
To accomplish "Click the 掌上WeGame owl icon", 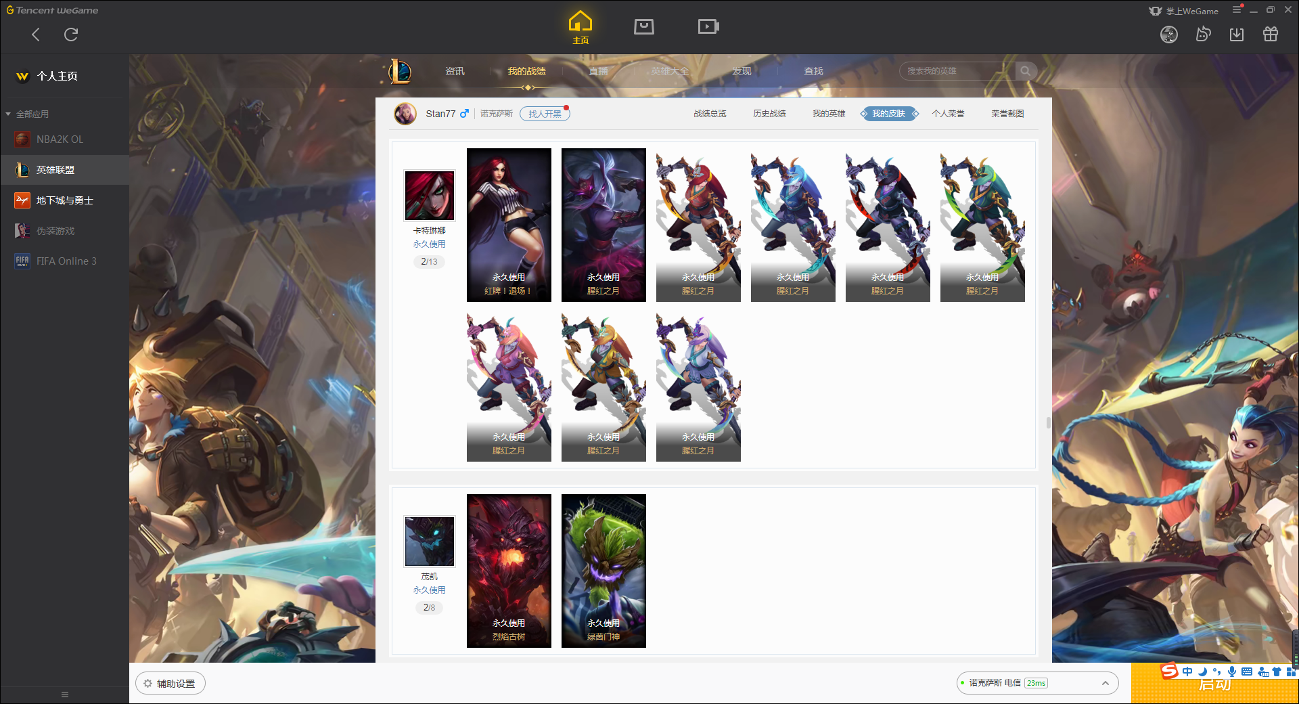I will pyautogui.click(x=1156, y=11).
